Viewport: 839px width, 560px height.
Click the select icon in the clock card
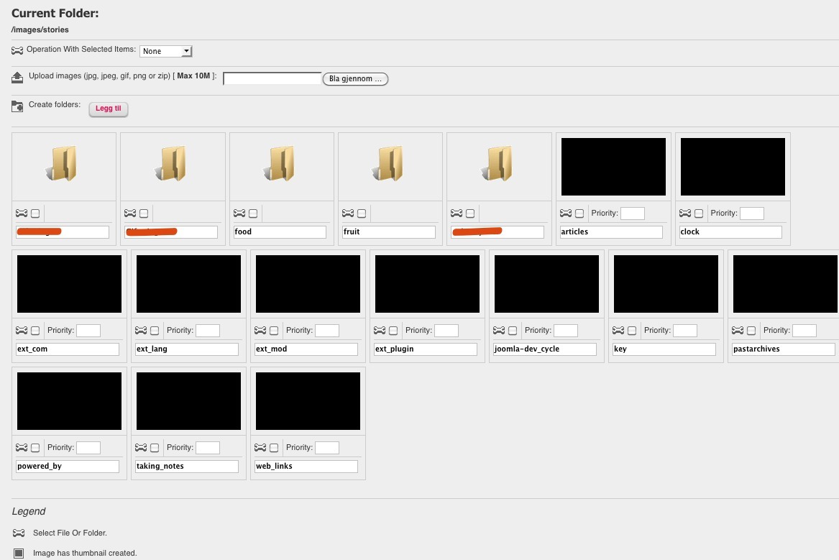click(x=685, y=214)
